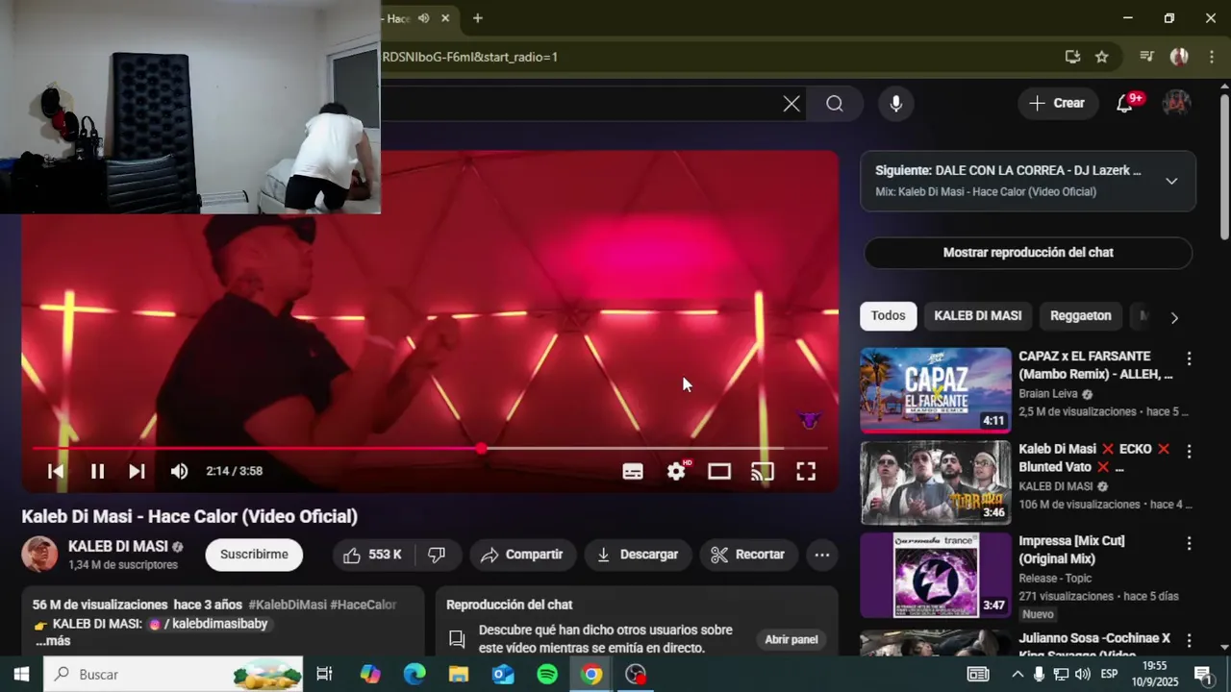Click the browser address bar URL
Image resolution: width=1231 pixels, height=692 pixels.
(x=470, y=57)
